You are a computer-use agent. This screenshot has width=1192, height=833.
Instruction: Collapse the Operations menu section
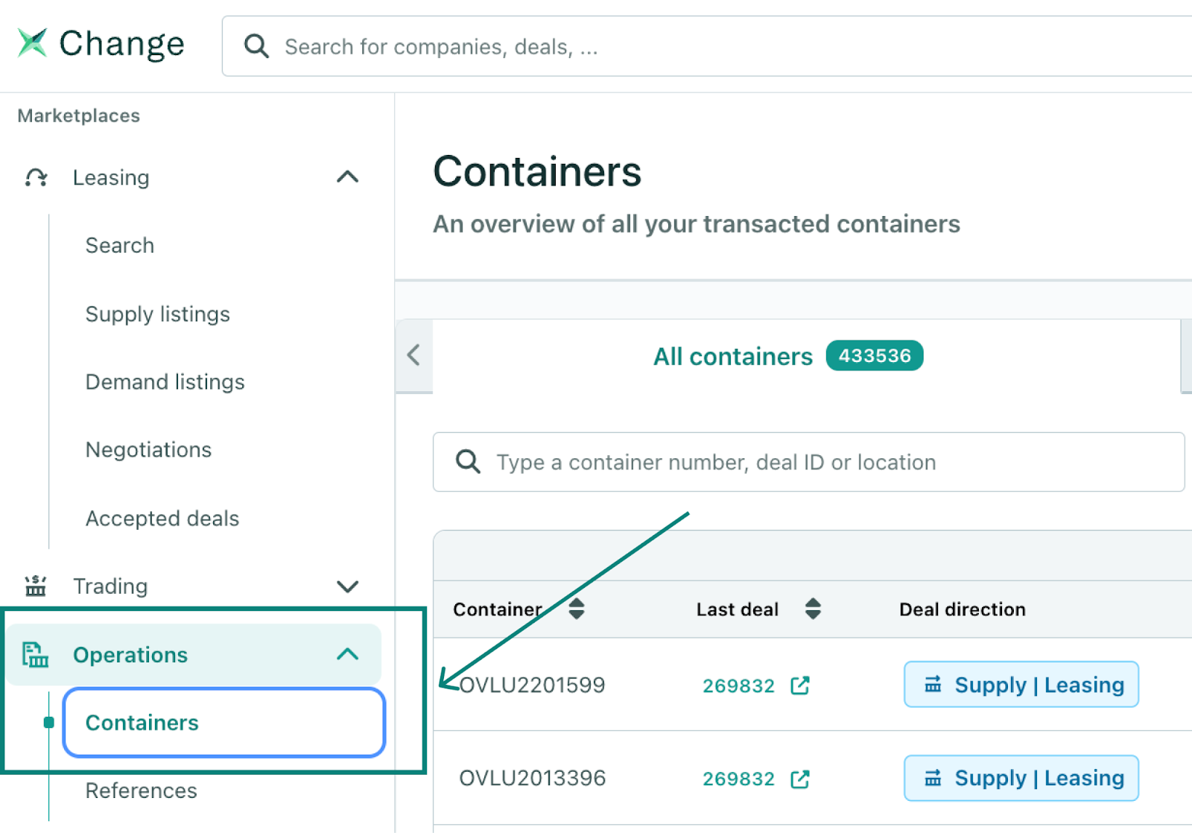[346, 655]
